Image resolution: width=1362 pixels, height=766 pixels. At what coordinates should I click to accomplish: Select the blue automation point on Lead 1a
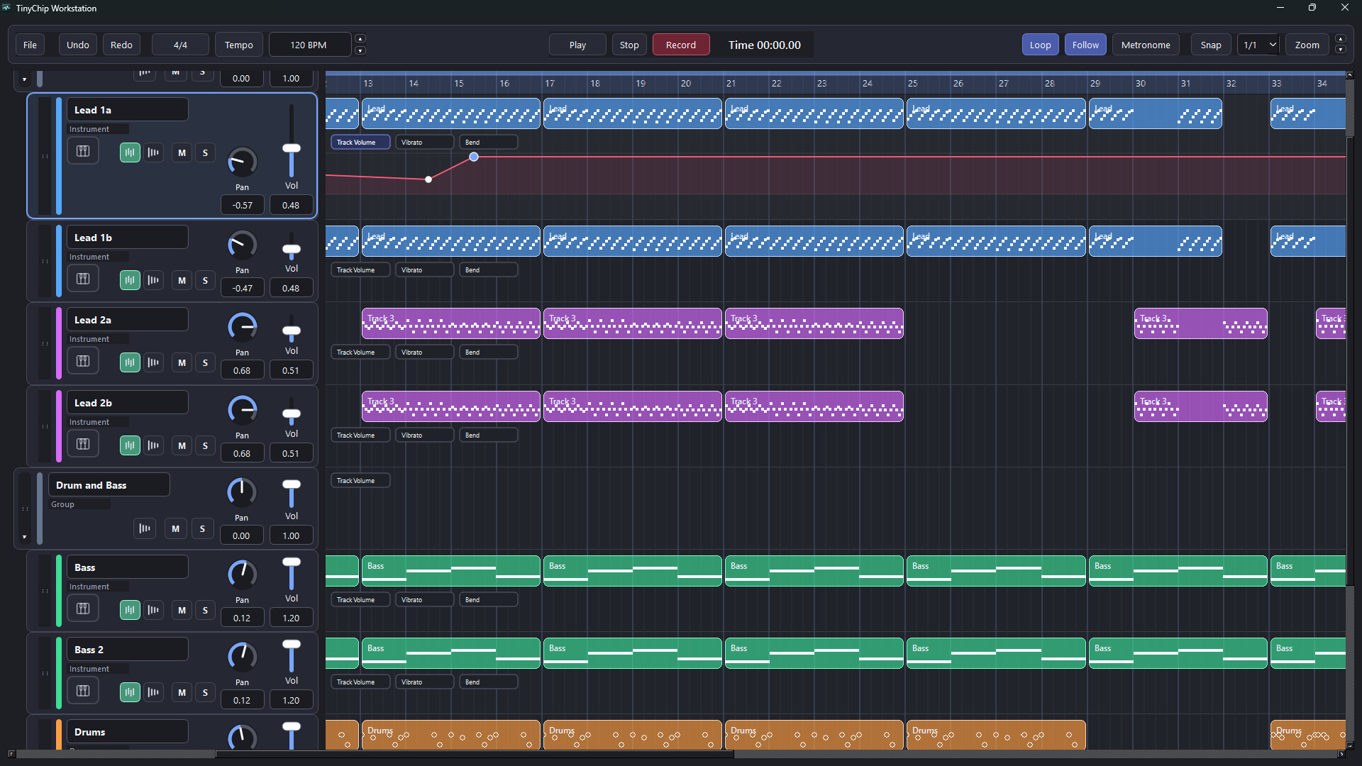474,157
